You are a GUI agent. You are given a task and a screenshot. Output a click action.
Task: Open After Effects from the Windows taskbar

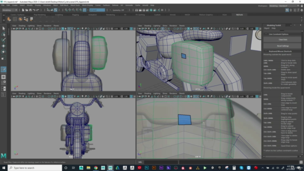(x=161, y=168)
